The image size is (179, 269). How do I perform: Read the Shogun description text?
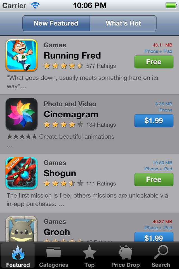[x=87, y=200]
